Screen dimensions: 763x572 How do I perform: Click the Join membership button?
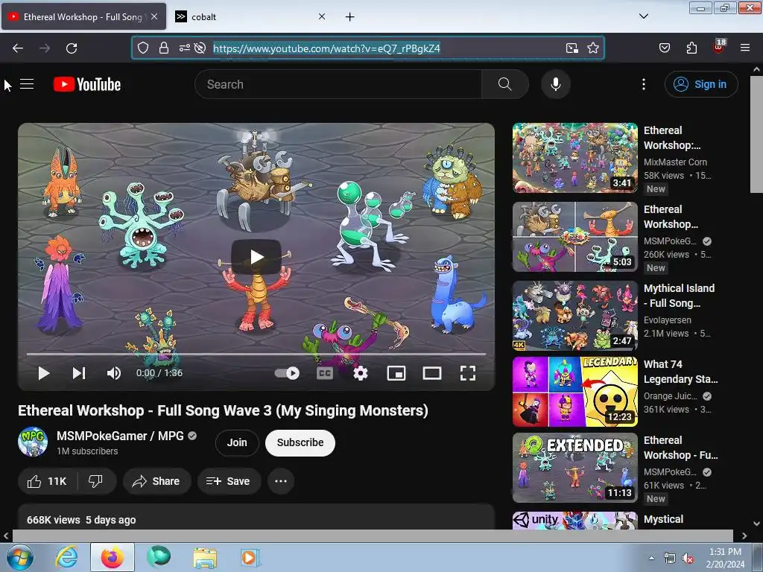point(237,442)
